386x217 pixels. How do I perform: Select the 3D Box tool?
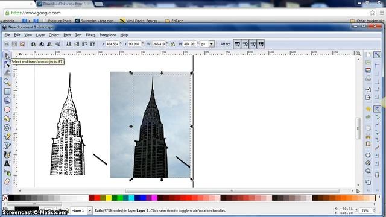7,101
